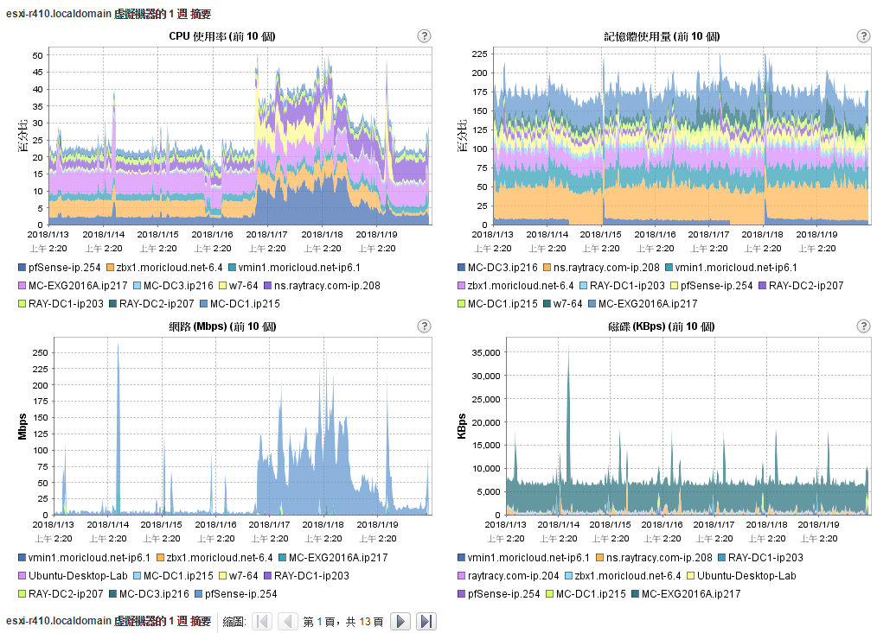Image resolution: width=877 pixels, height=633 pixels.
Task: Click pfSense-ip.254 color swatch in CPU legend
Action: click(22, 268)
